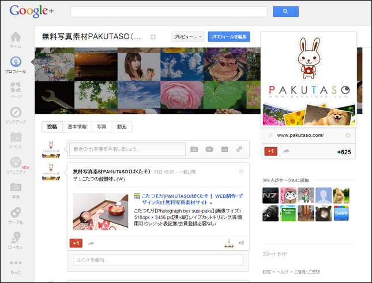Add an event via share box calendar icon
The width and height of the screenshot is (372, 283).
tap(224, 149)
